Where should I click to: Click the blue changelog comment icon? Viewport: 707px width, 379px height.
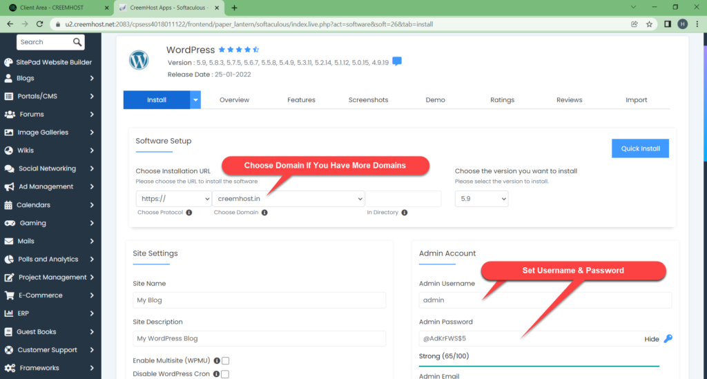coord(397,61)
